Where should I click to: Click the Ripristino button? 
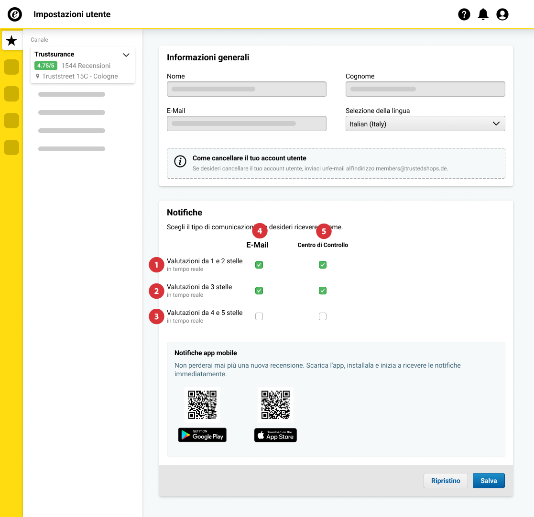coord(446,481)
